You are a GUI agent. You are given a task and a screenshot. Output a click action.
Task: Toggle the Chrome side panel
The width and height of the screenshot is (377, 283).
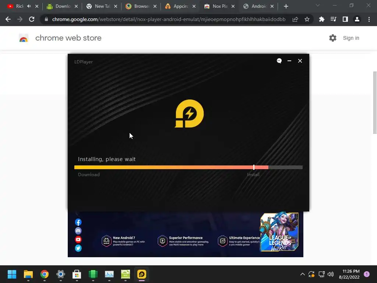345,19
